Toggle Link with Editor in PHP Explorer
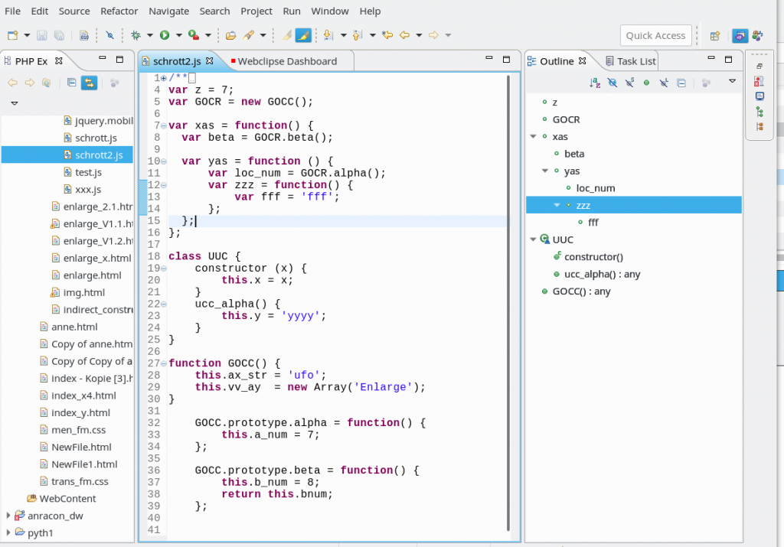The width and height of the screenshot is (784, 547). pyautogui.click(x=90, y=83)
